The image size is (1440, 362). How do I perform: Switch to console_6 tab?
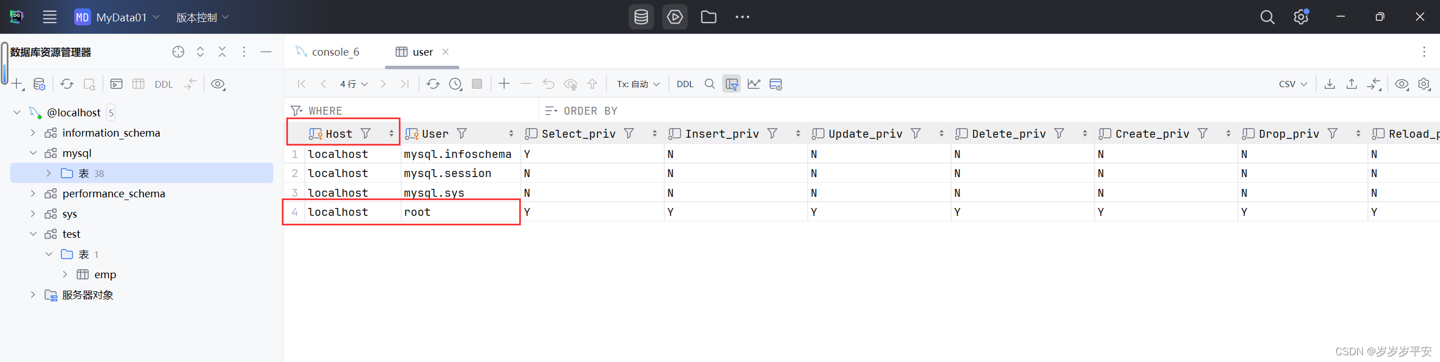pyautogui.click(x=328, y=52)
